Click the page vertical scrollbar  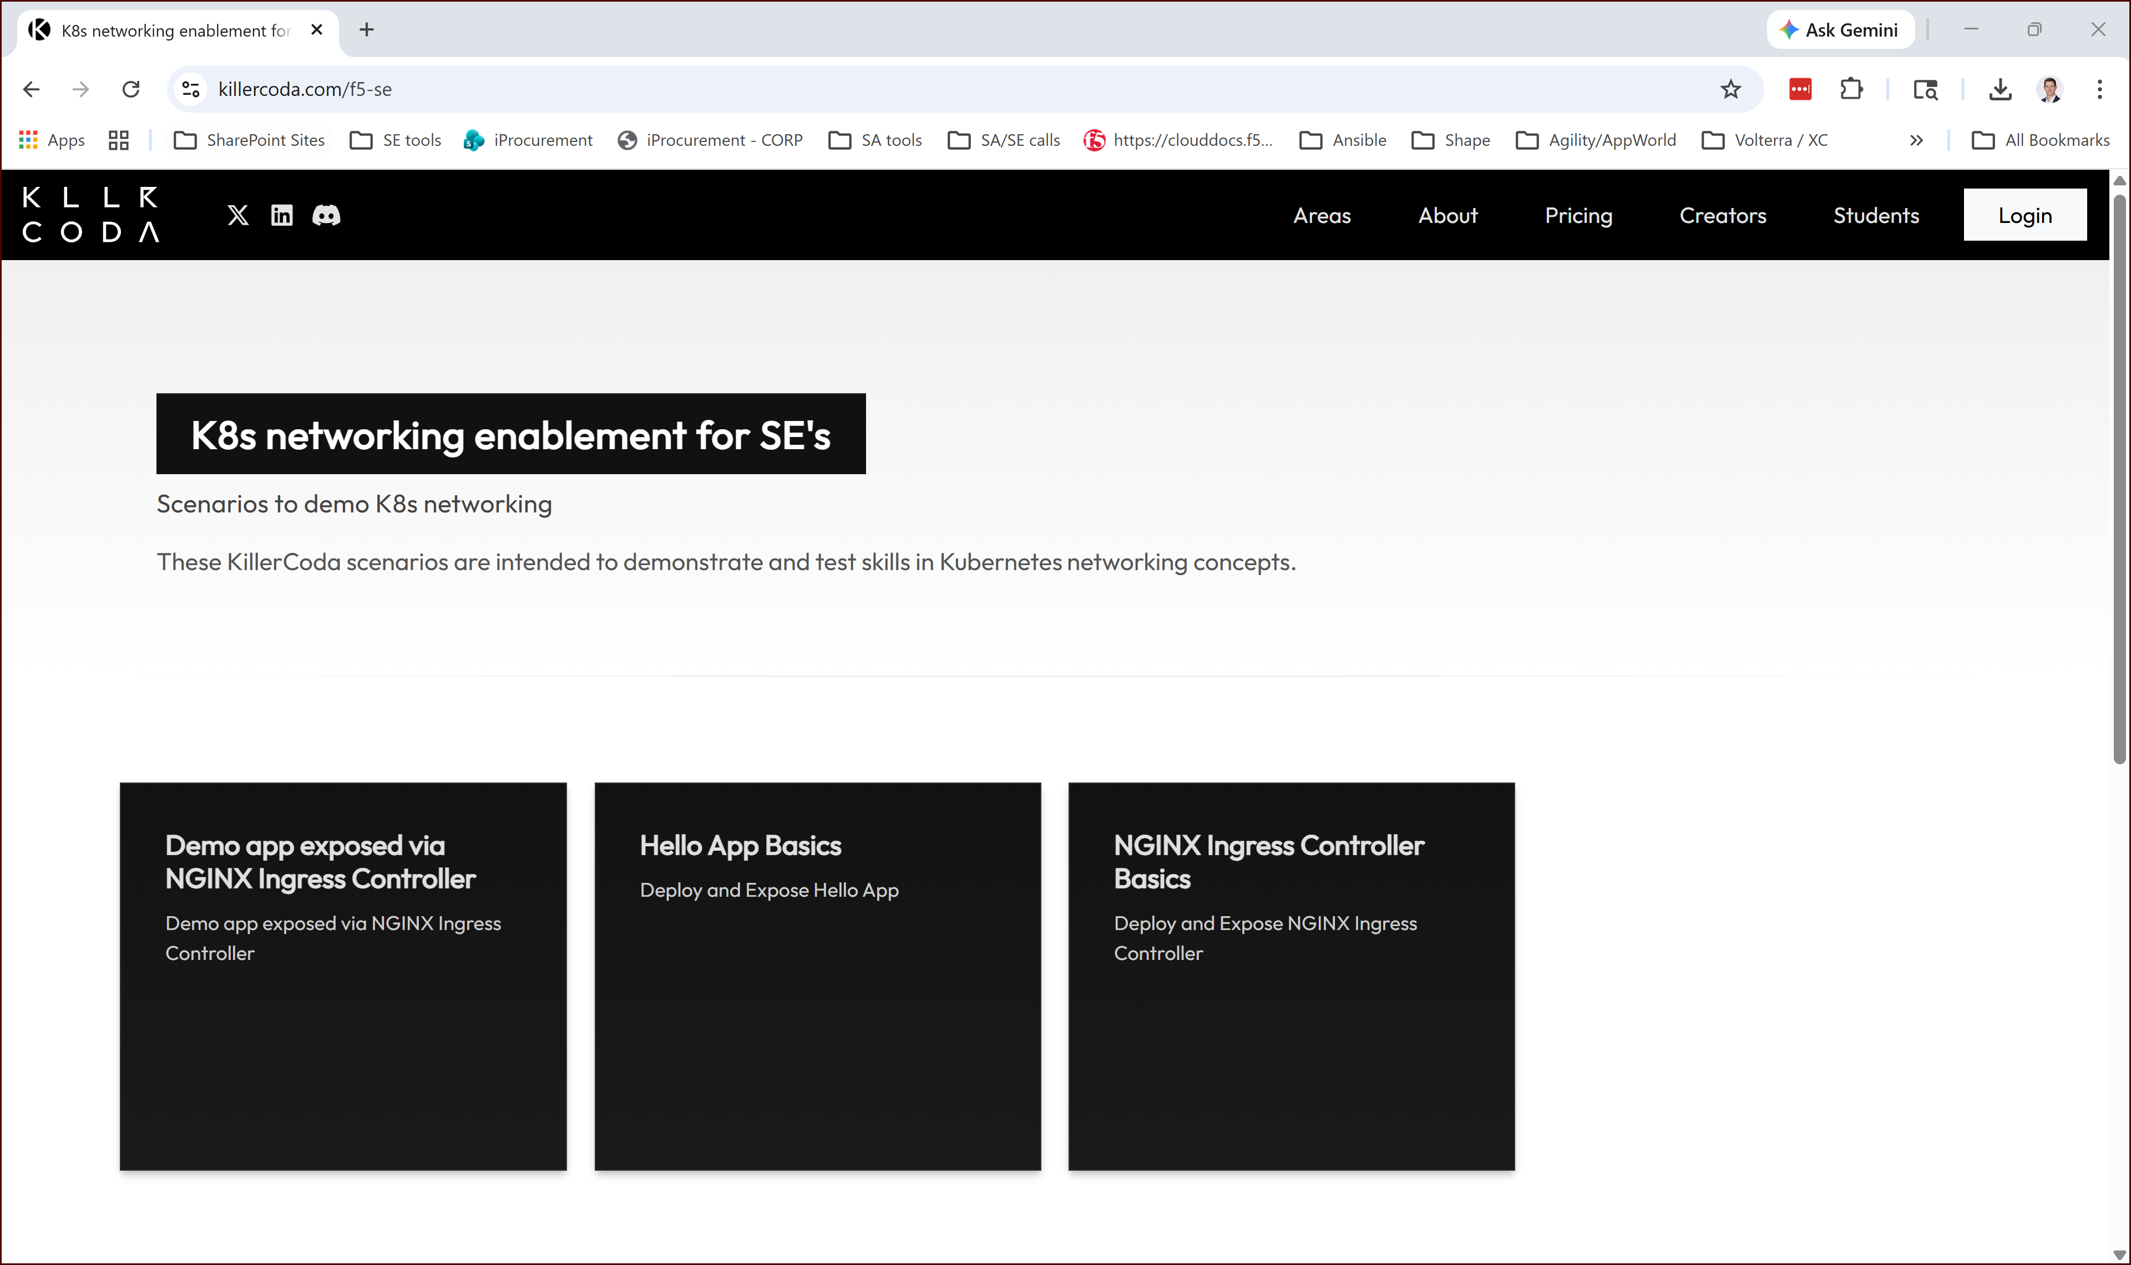pos(2118,477)
